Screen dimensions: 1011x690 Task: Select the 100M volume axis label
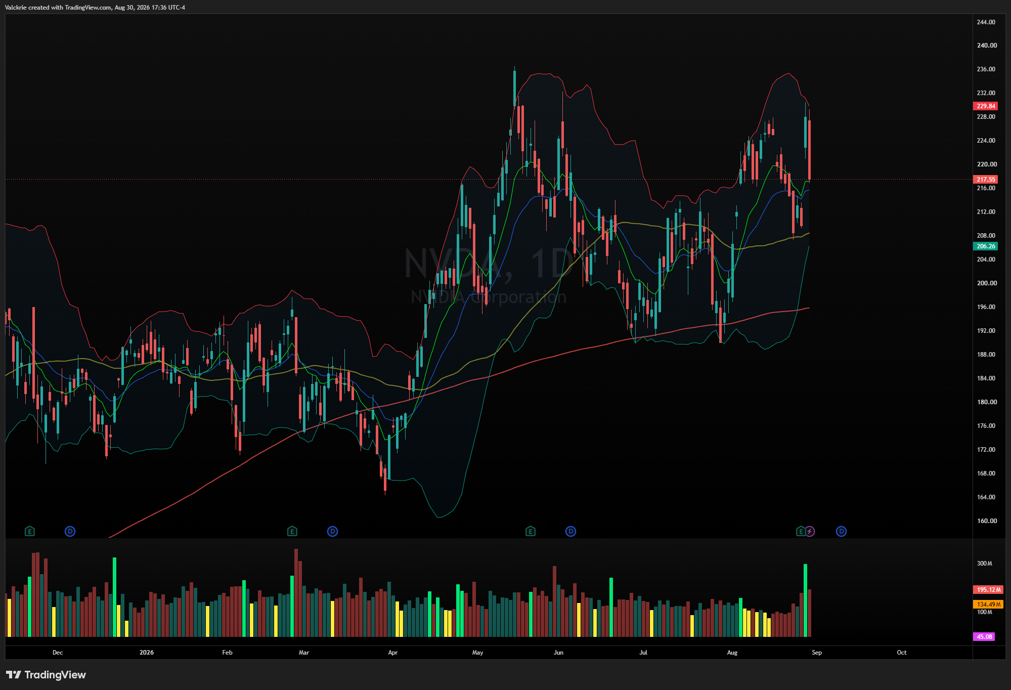(984, 612)
